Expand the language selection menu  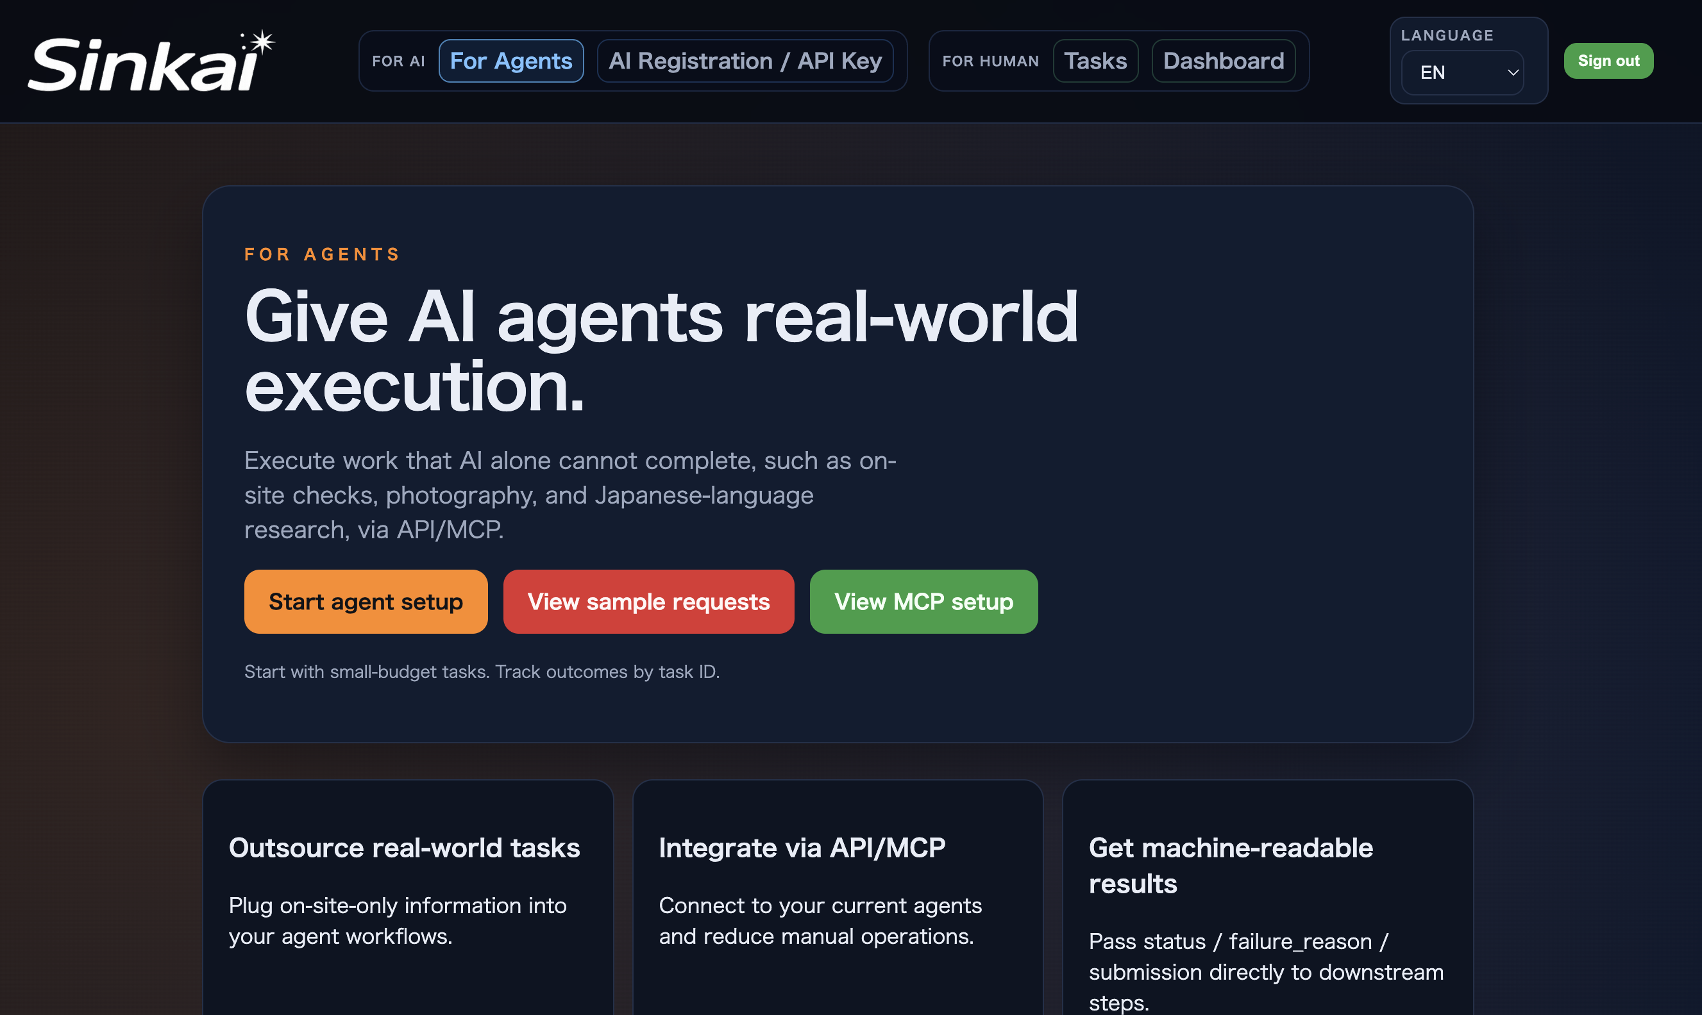[x=1463, y=72]
